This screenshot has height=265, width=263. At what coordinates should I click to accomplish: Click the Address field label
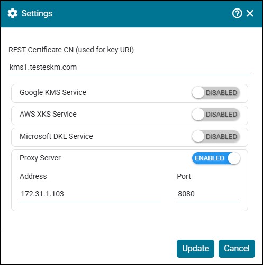[33, 176]
